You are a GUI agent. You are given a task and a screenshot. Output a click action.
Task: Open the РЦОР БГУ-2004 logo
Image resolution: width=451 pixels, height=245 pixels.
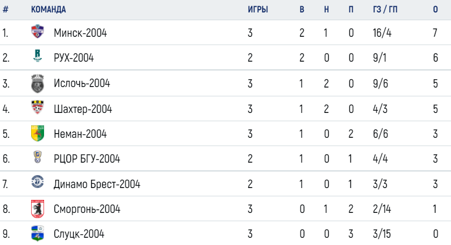pyautogui.click(x=37, y=157)
